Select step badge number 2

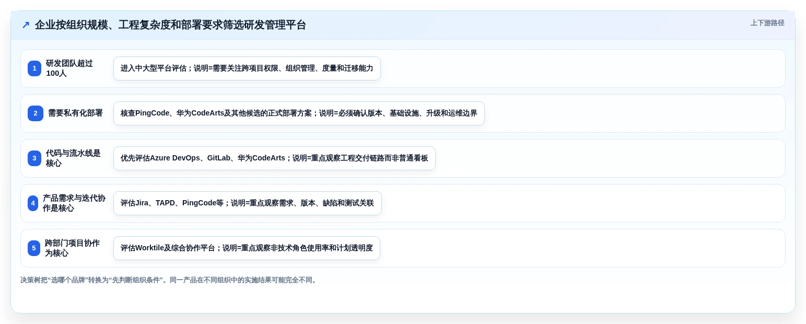pos(36,113)
